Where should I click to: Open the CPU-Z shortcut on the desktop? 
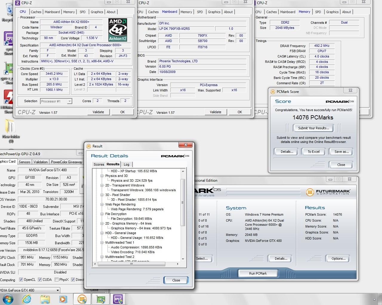click(8, 43)
